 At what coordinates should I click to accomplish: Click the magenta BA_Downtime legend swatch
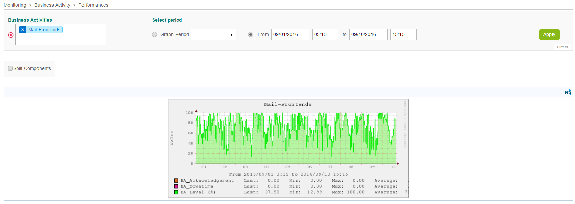[x=176, y=186]
